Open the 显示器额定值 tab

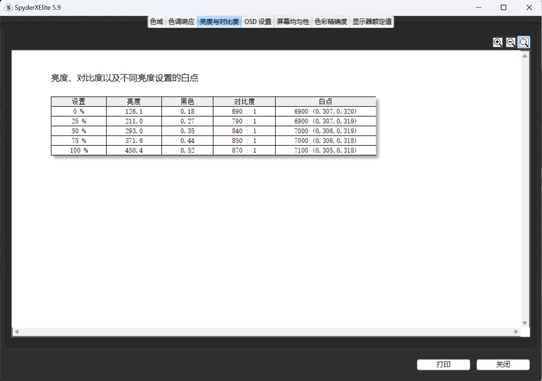coord(372,22)
